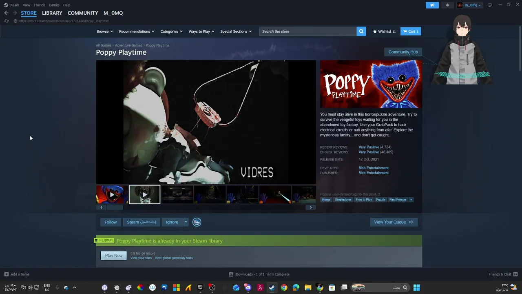The width and height of the screenshot is (522, 294).
Task: Open Steam from the Windows taskbar
Action: coord(272,287)
